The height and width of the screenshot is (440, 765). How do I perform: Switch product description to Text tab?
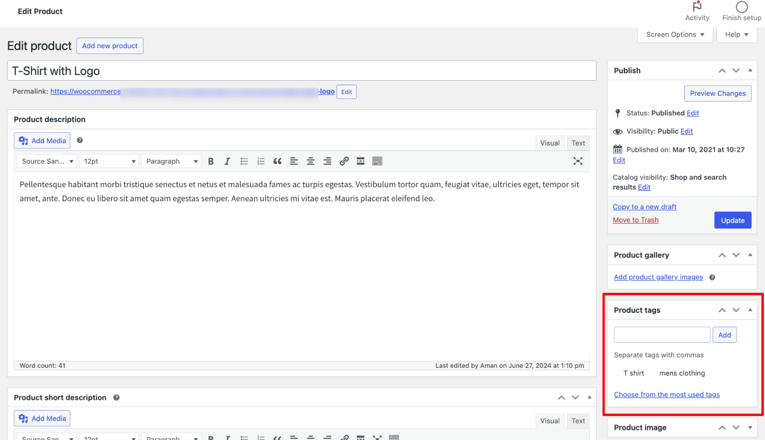point(578,143)
